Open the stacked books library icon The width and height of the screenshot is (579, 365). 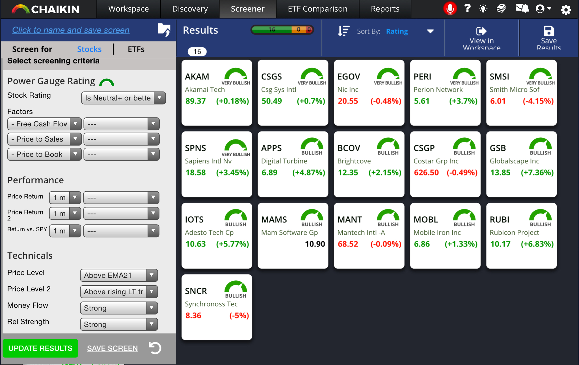pyautogui.click(x=501, y=8)
